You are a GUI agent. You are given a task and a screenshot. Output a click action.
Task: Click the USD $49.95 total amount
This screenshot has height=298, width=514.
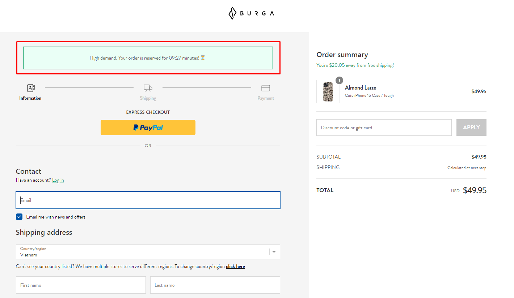click(469, 190)
